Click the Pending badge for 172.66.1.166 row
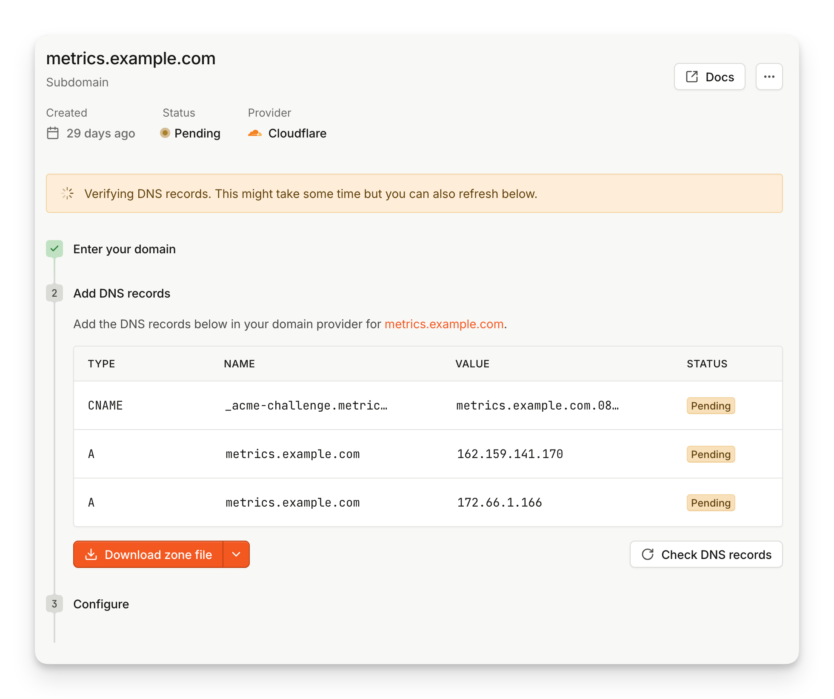Image resolution: width=834 pixels, height=699 pixels. pyautogui.click(x=711, y=503)
